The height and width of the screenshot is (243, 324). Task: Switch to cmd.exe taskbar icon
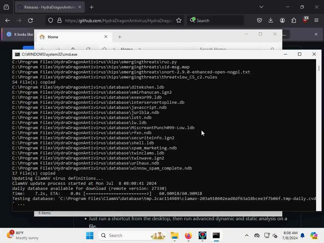click(216, 235)
